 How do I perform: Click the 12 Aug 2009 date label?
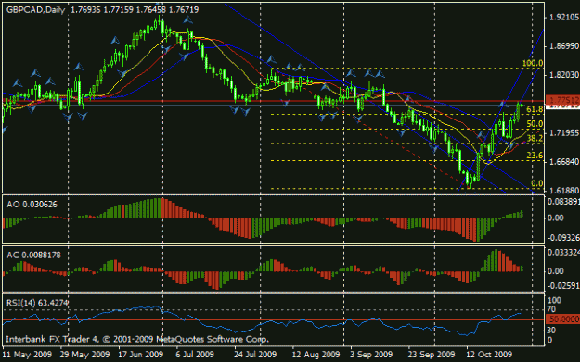coord(316,355)
